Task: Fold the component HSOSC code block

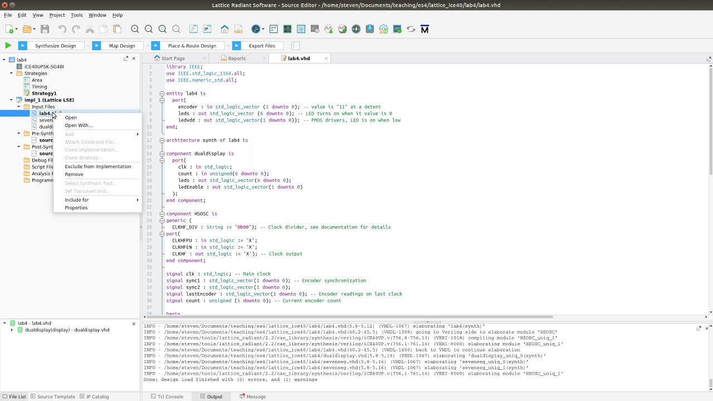Action: [x=162, y=214]
